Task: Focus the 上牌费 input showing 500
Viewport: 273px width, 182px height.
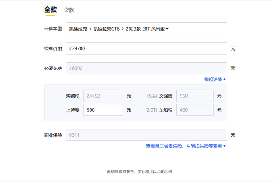Action: (x=103, y=110)
